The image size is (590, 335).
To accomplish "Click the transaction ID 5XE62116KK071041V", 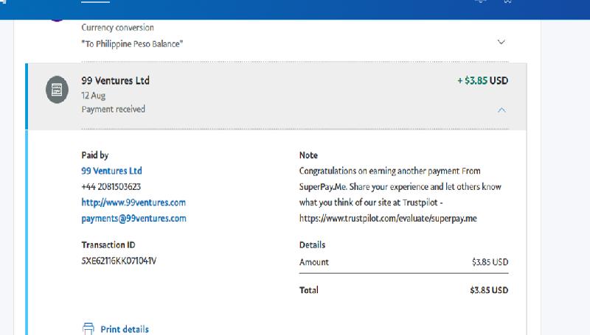I will pos(119,261).
